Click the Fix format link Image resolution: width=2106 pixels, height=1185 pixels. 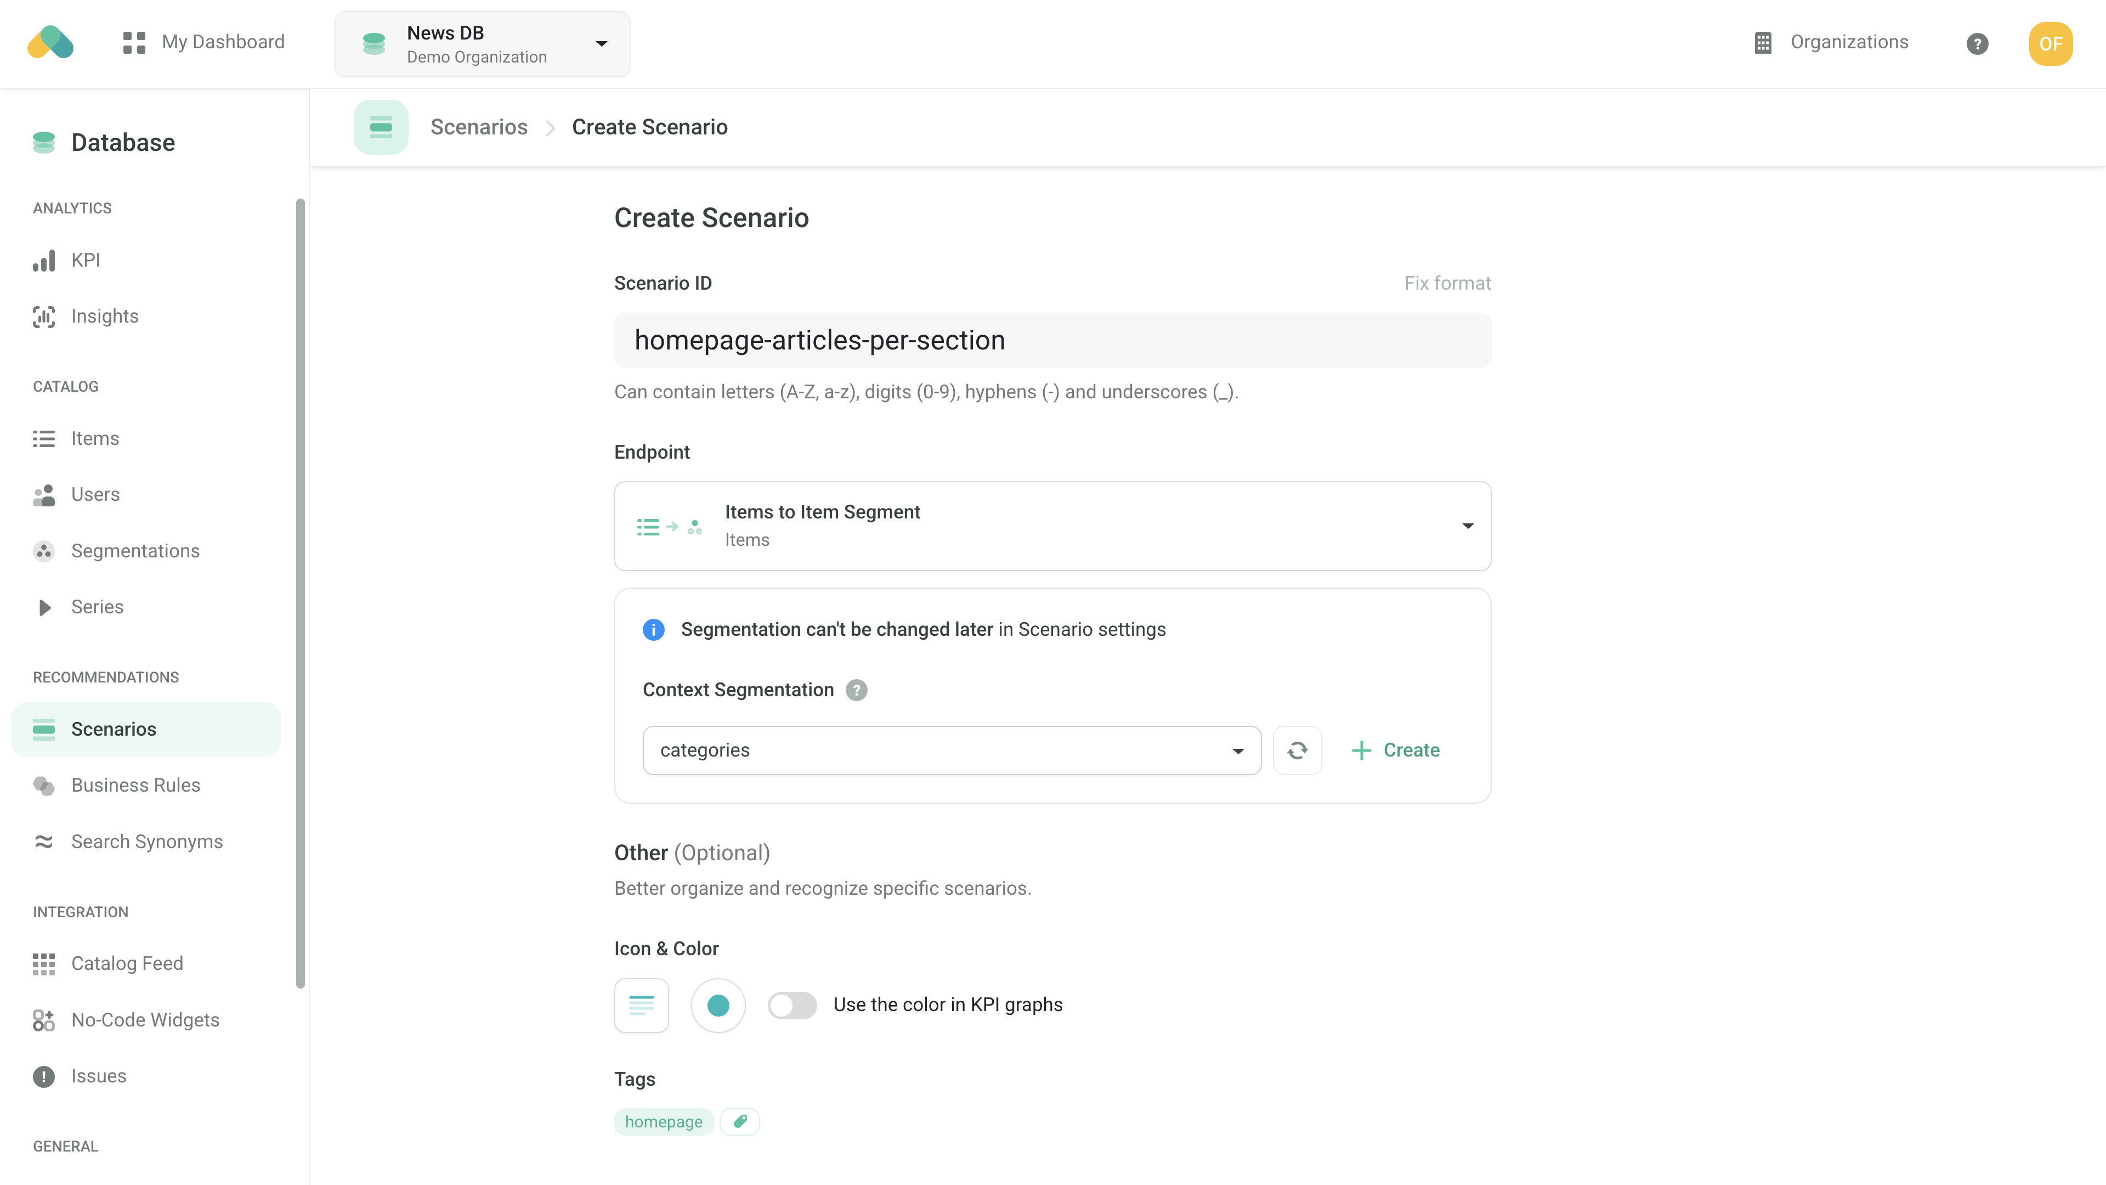click(x=1447, y=283)
